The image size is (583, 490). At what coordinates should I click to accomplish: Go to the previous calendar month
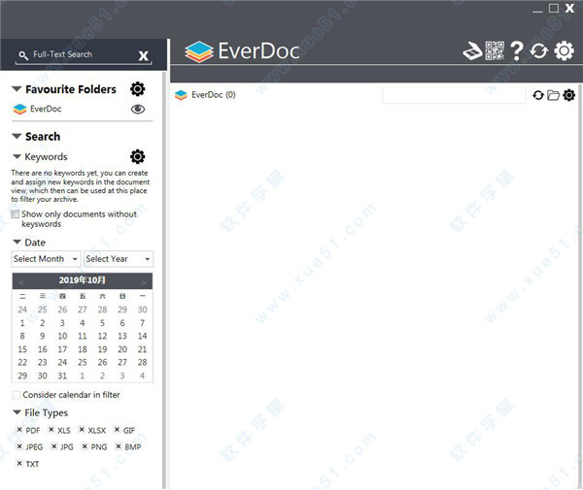pyautogui.click(x=20, y=283)
